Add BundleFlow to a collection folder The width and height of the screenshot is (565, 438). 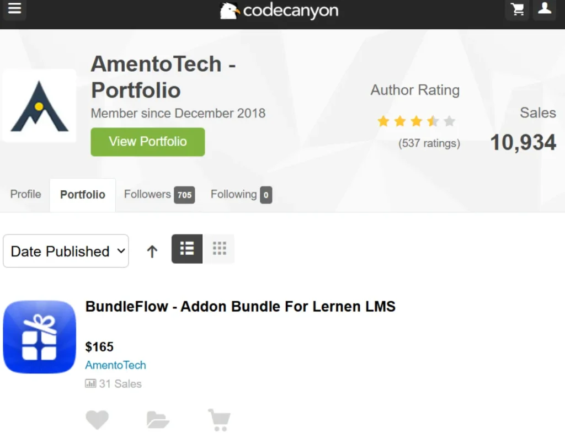(x=158, y=420)
